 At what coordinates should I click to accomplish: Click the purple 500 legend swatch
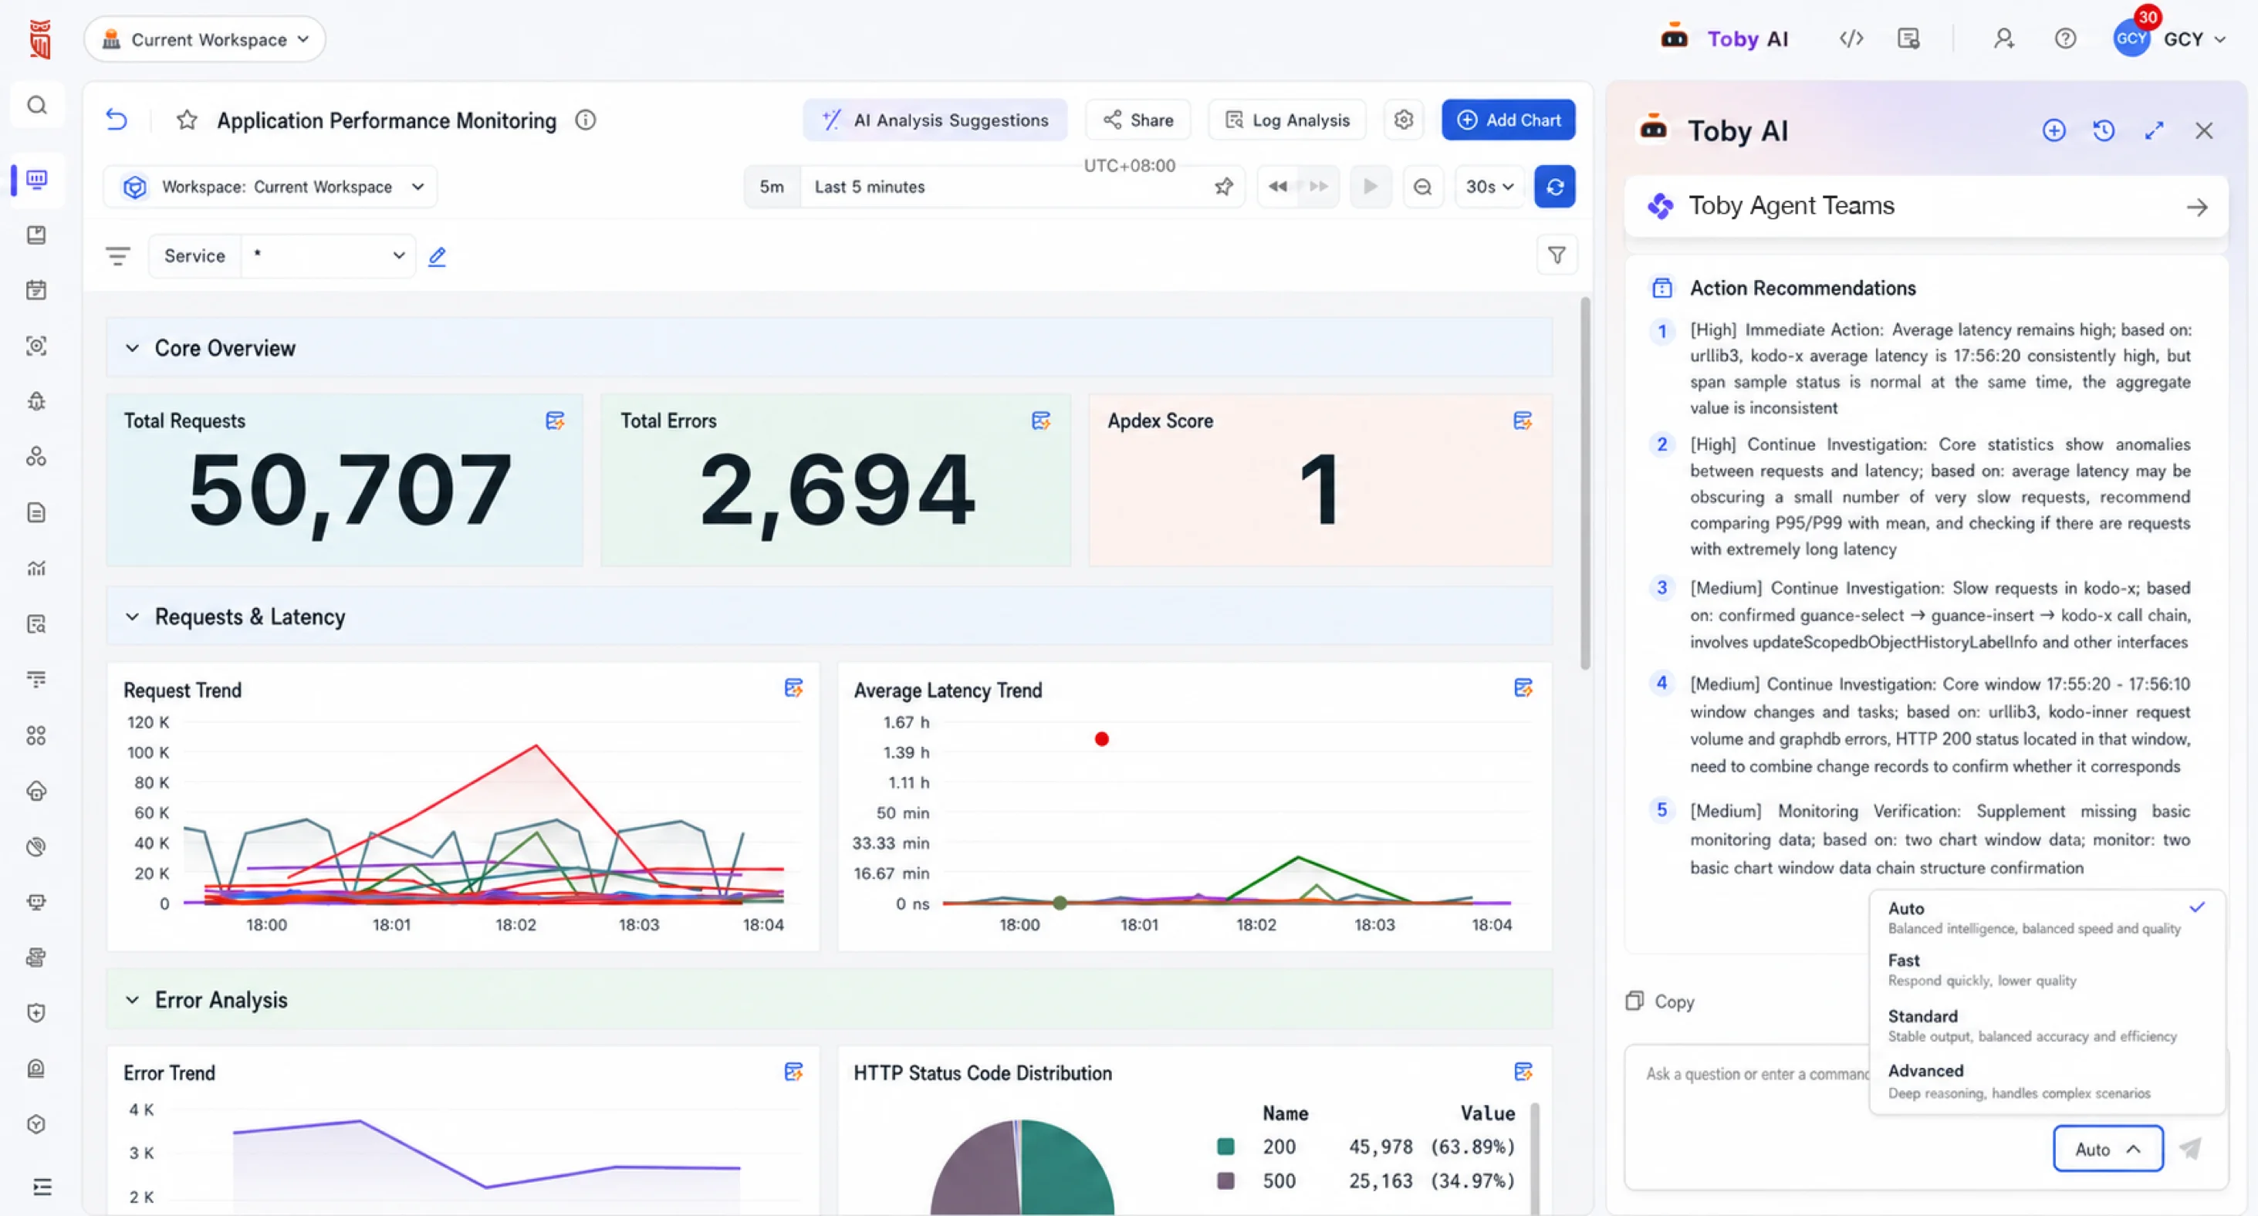[1225, 1181]
